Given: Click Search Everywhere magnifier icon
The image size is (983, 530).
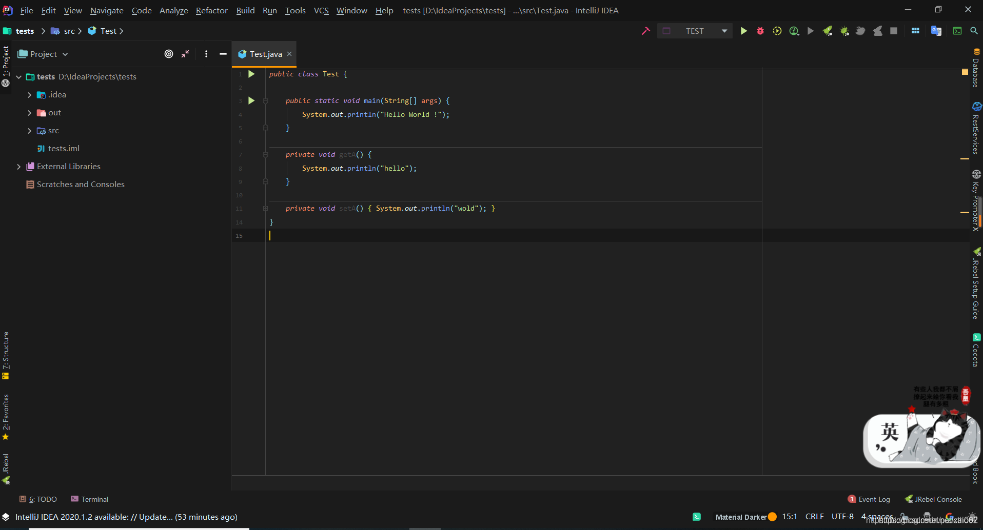Looking at the screenshot, I should pyautogui.click(x=974, y=31).
